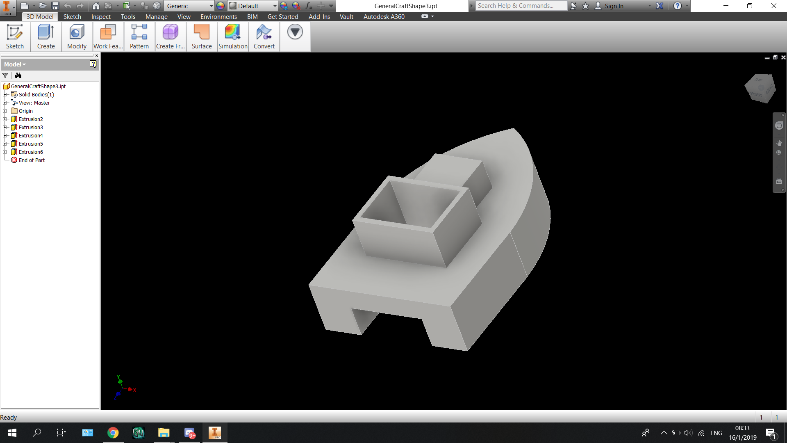Click the browser filter icon
The image size is (787, 443).
[5, 75]
